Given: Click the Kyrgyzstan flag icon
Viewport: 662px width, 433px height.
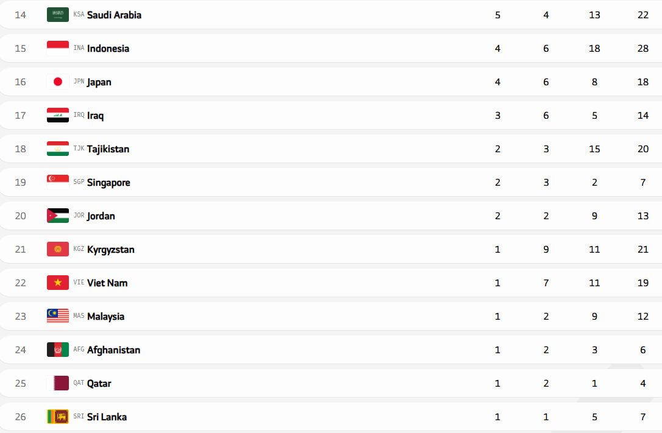Looking at the screenshot, I should point(58,249).
